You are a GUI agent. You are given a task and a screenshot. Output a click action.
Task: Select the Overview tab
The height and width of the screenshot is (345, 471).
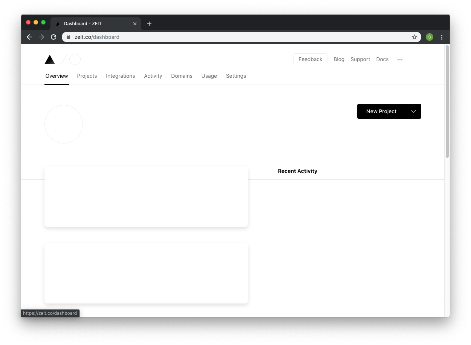tap(57, 76)
